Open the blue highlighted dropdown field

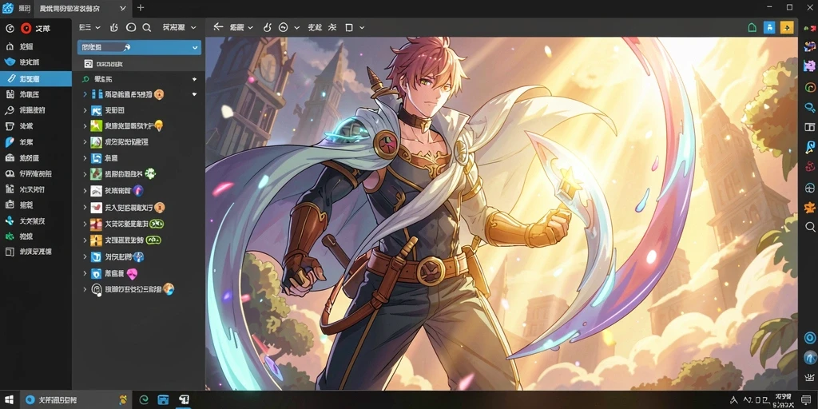pos(139,47)
